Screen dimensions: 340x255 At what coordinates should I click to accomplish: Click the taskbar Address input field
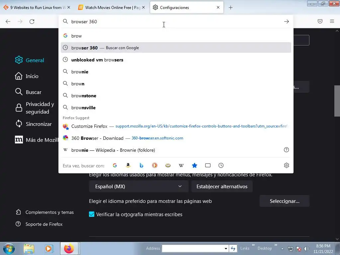(x=193, y=248)
